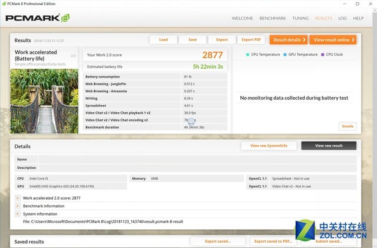
Task: Toggle GPU Temperature legend swatch
Action: pyautogui.click(x=285, y=55)
